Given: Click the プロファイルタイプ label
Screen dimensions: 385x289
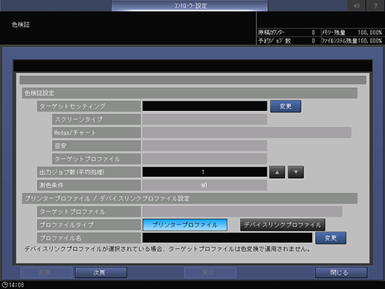Looking at the screenshot, I should 89,225.
